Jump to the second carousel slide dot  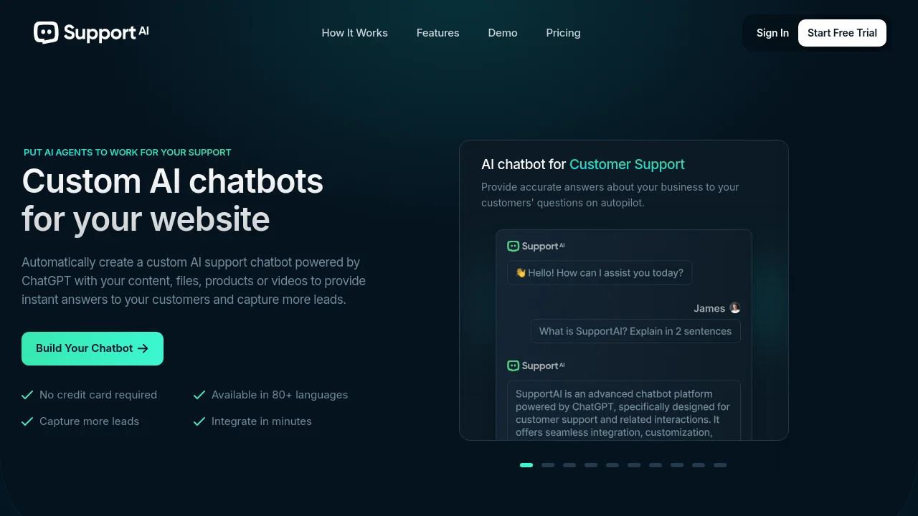pos(548,465)
